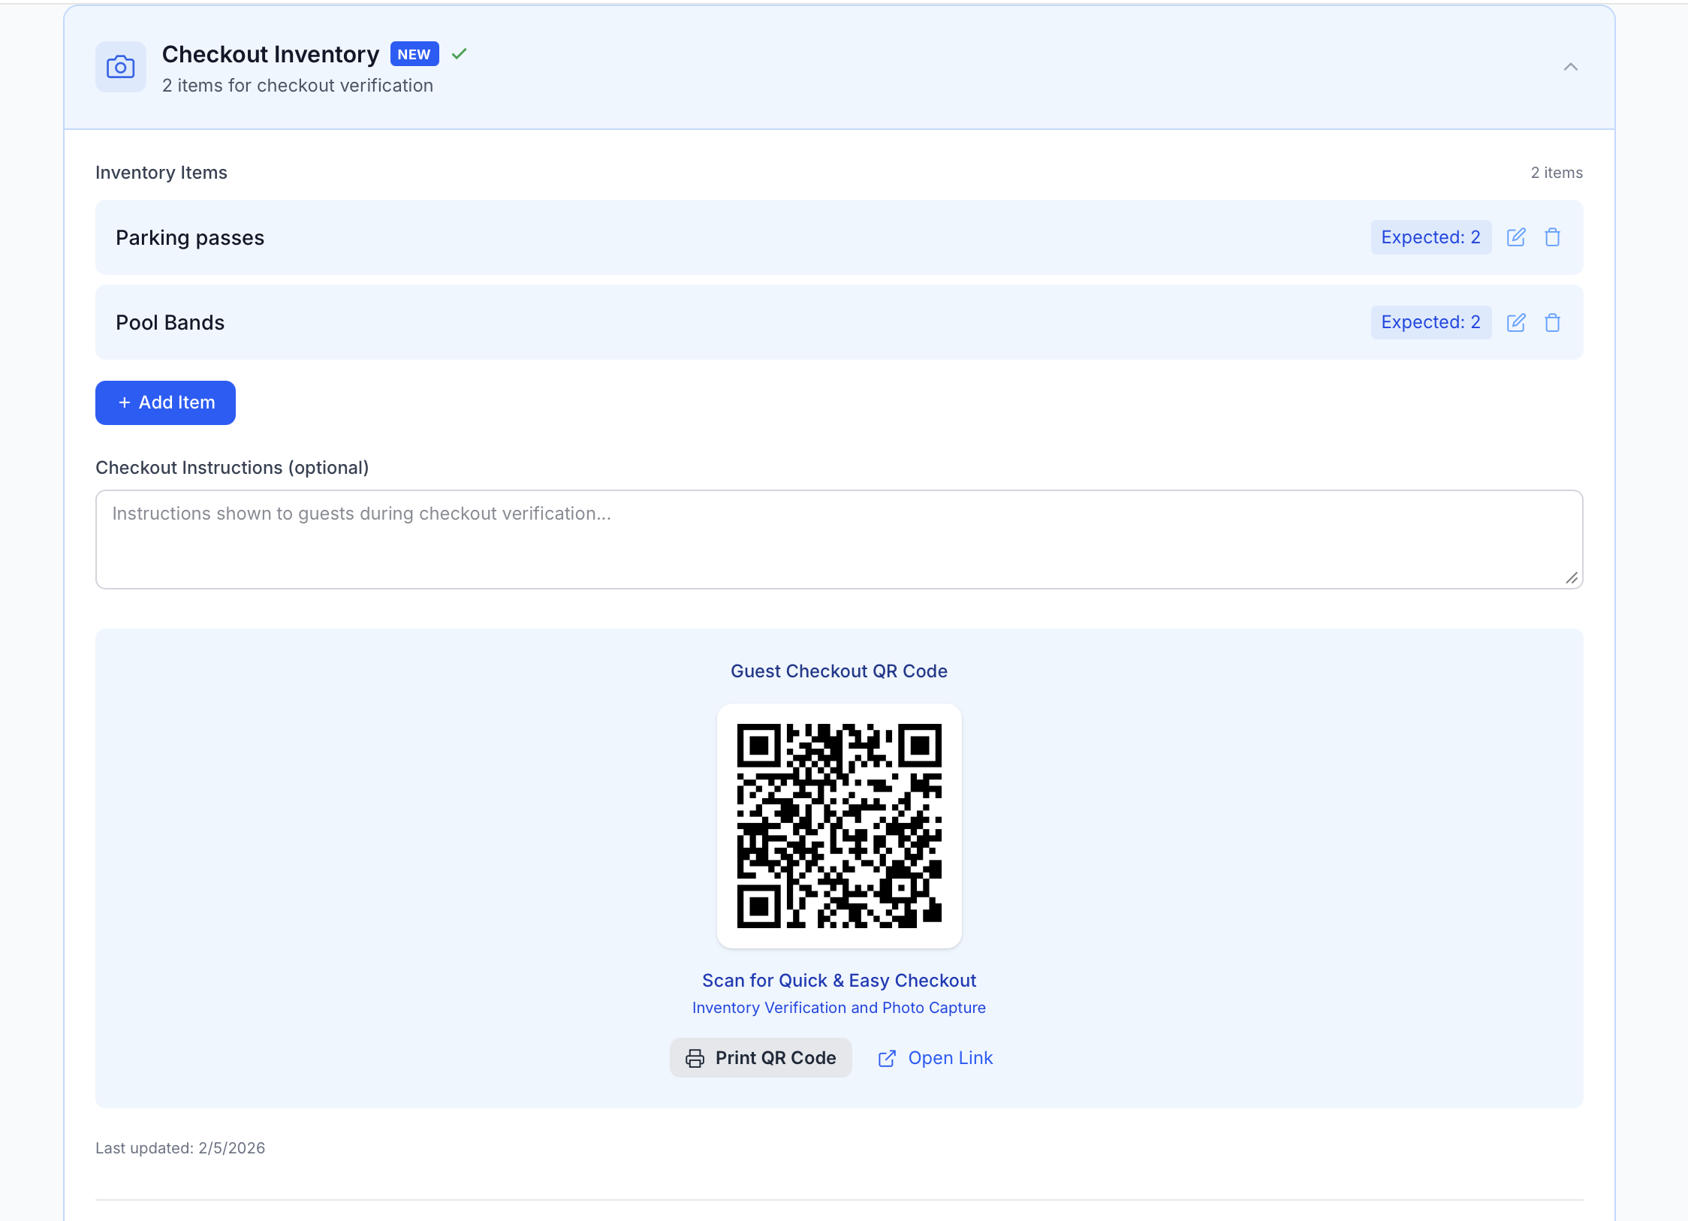Click the plus icon inside Add Item button
The width and height of the screenshot is (1688, 1221).
pos(125,402)
